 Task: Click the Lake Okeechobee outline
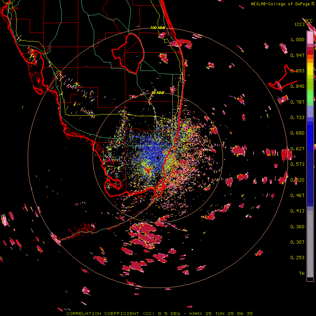pyautogui.click(x=128, y=53)
